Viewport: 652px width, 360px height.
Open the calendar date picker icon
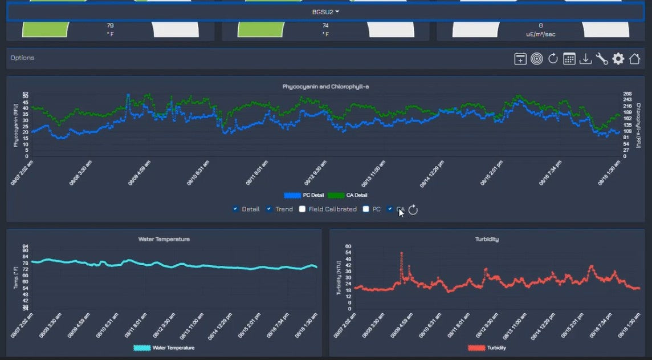click(x=569, y=59)
